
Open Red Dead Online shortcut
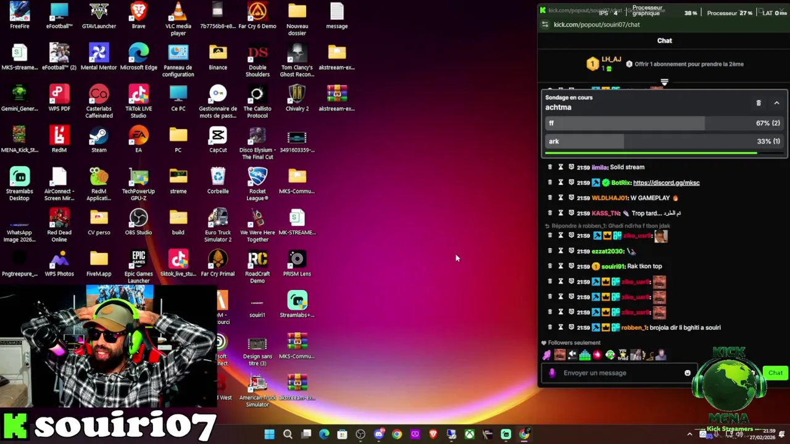pos(59,226)
